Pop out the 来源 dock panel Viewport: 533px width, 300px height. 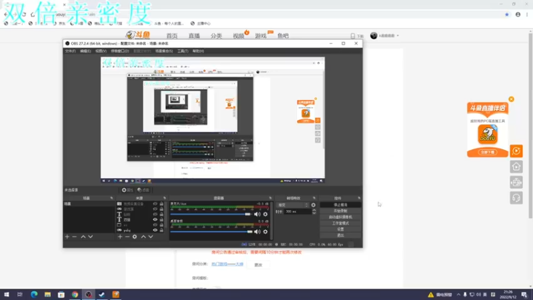click(165, 198)
